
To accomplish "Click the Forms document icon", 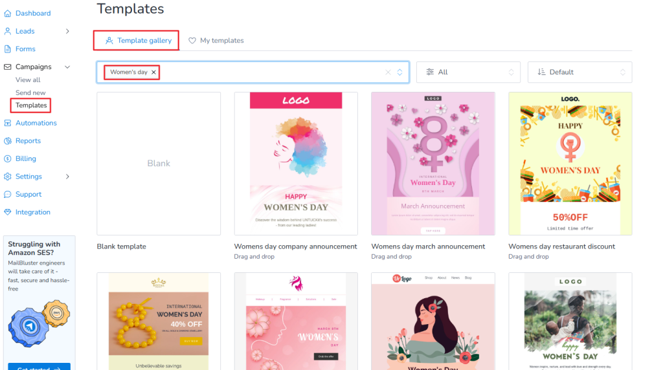I will 8,49.
